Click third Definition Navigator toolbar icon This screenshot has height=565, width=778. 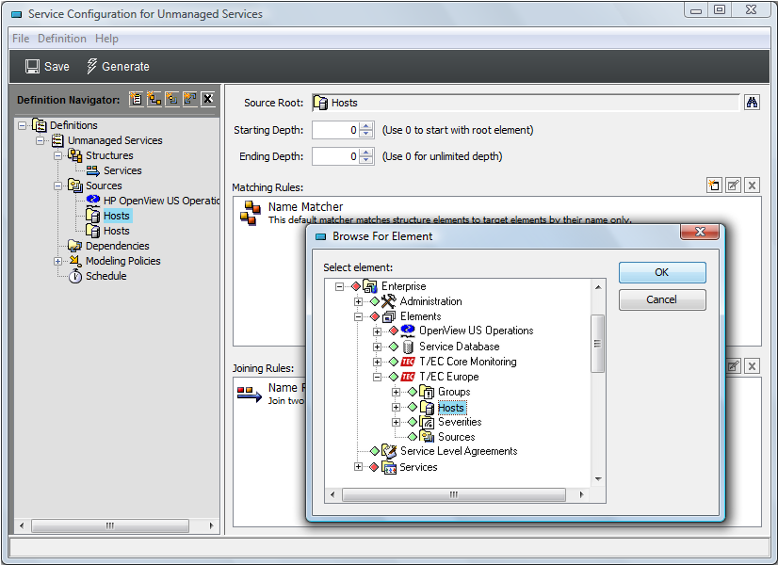pyautogui.click(x=171, y=99)
